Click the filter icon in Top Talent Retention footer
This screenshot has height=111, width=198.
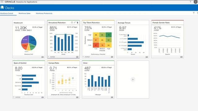pyautogui.click(x=83, y=57)
